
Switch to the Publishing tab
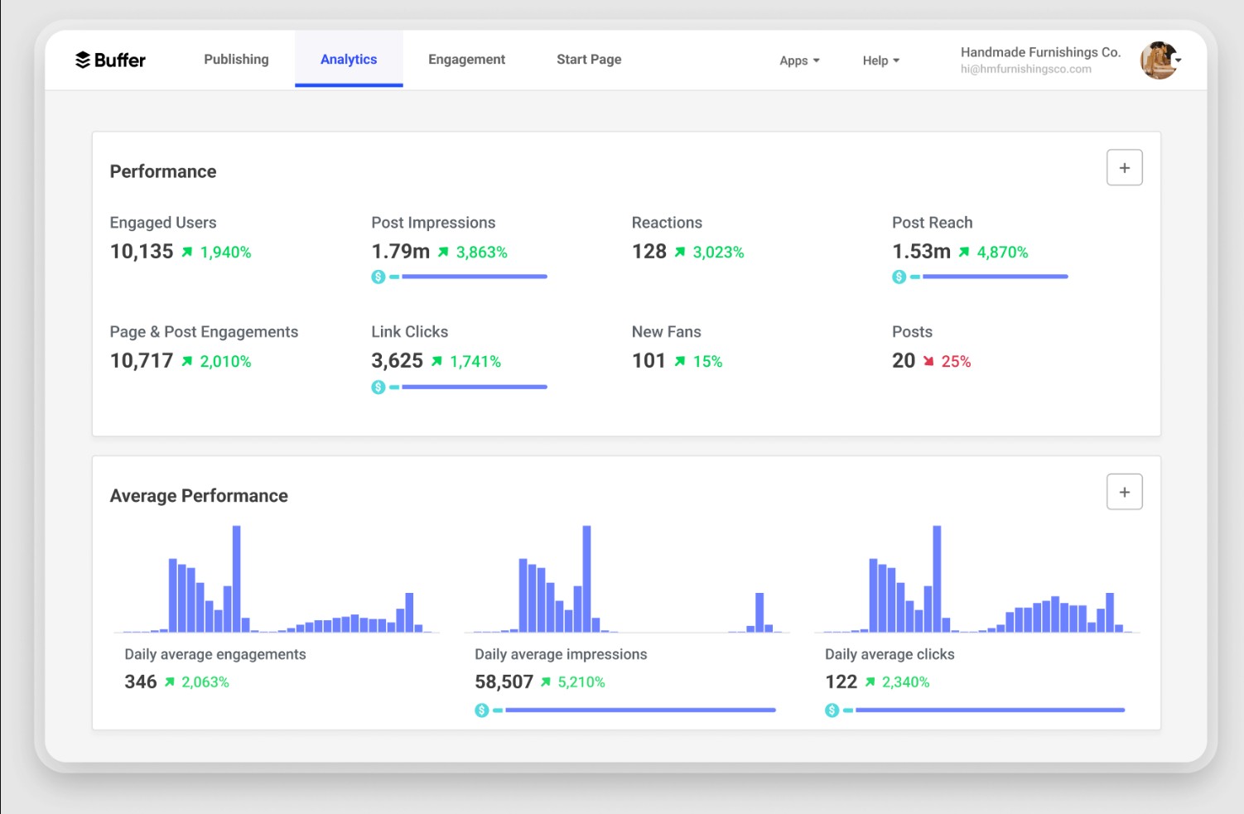(236, 60)
